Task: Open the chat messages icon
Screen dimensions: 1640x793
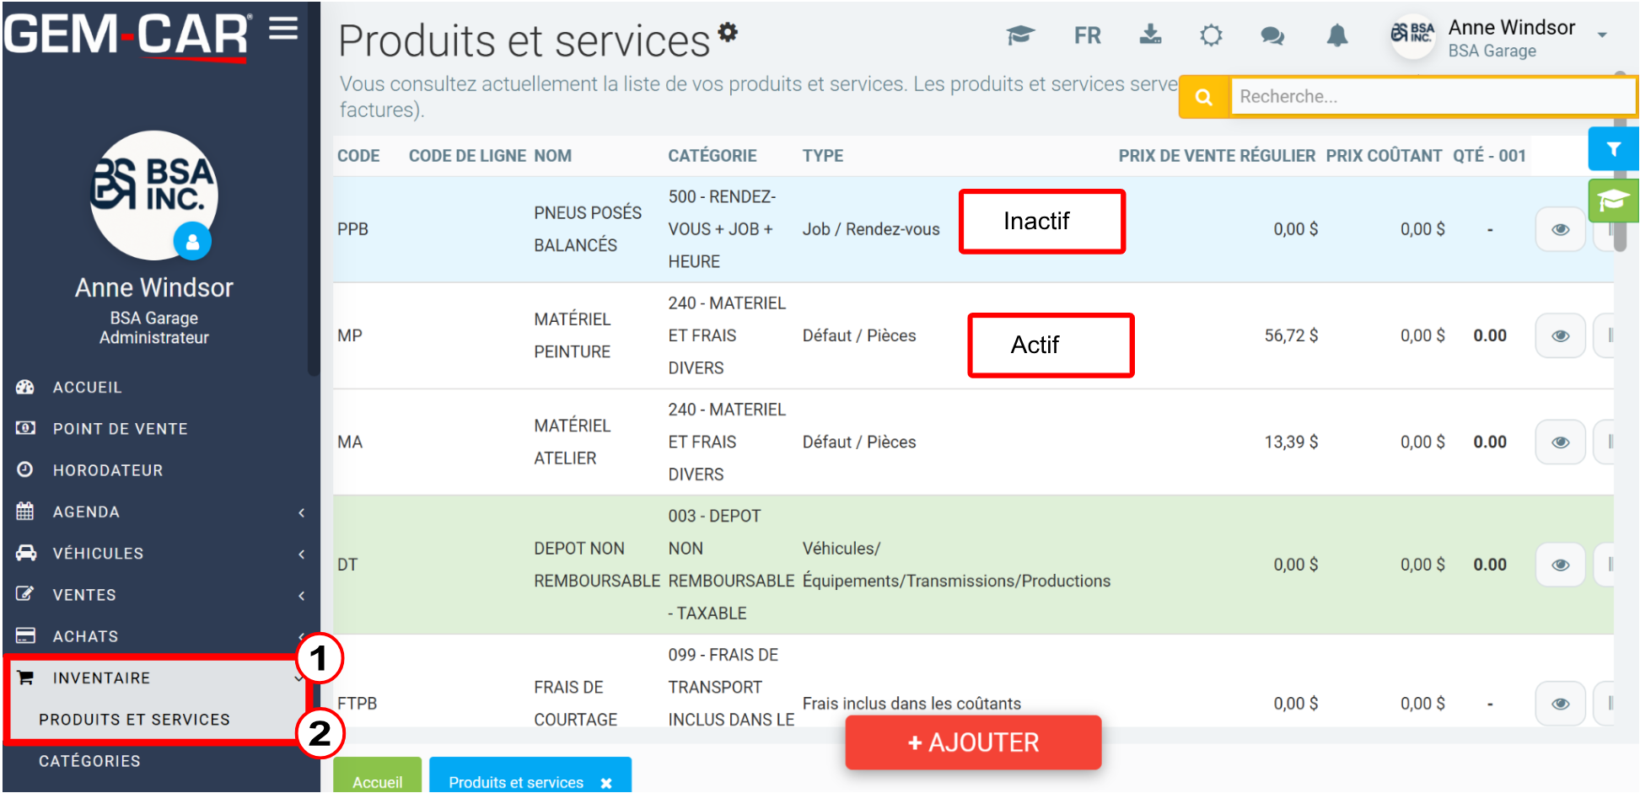Action: tap(1272, 35)
